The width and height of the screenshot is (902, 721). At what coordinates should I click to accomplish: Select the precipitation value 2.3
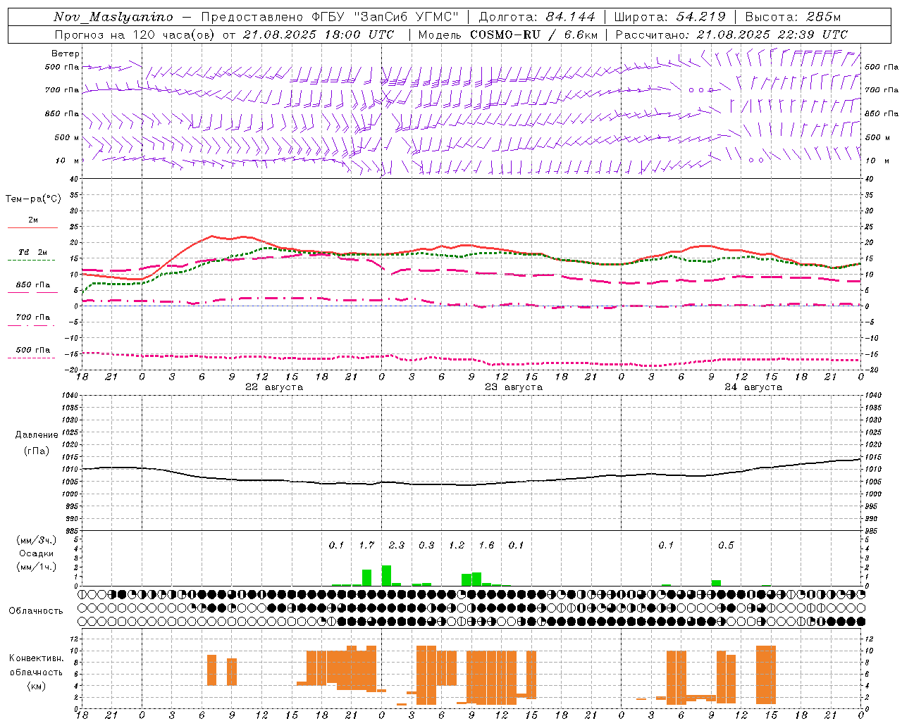click(x=397, y=546)
